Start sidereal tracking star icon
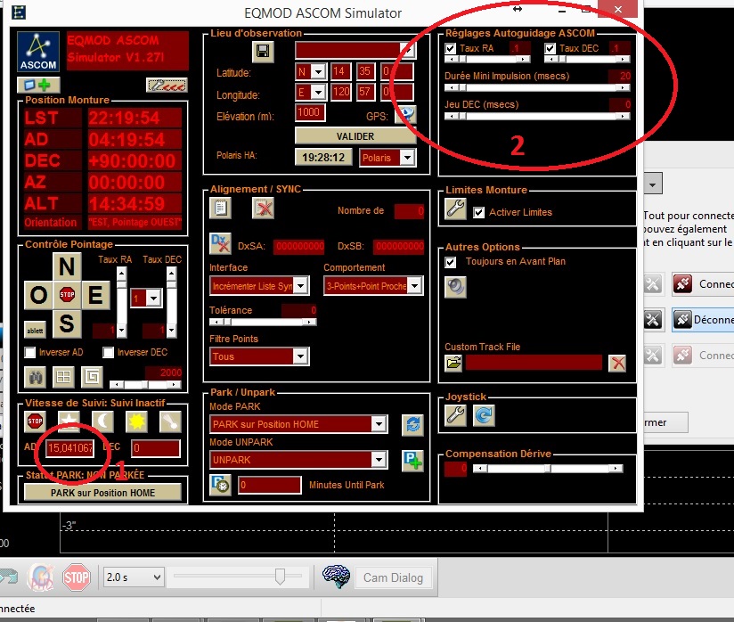Viewport: 734px width, 622px height. point(69,421)
